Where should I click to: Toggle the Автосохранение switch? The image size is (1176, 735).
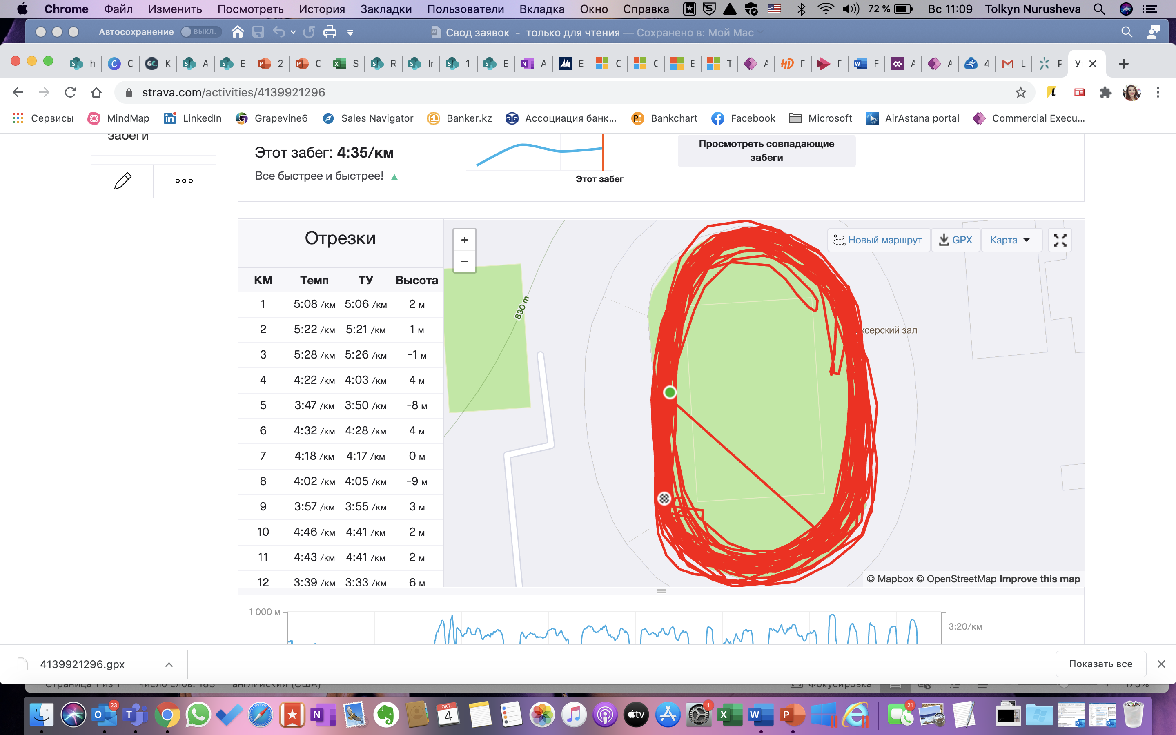(x=201, y=32)
